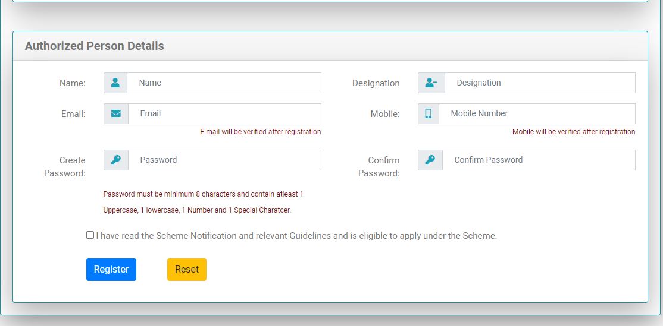
Task: Select the Mobile Number input field
Action: point(536,113)
